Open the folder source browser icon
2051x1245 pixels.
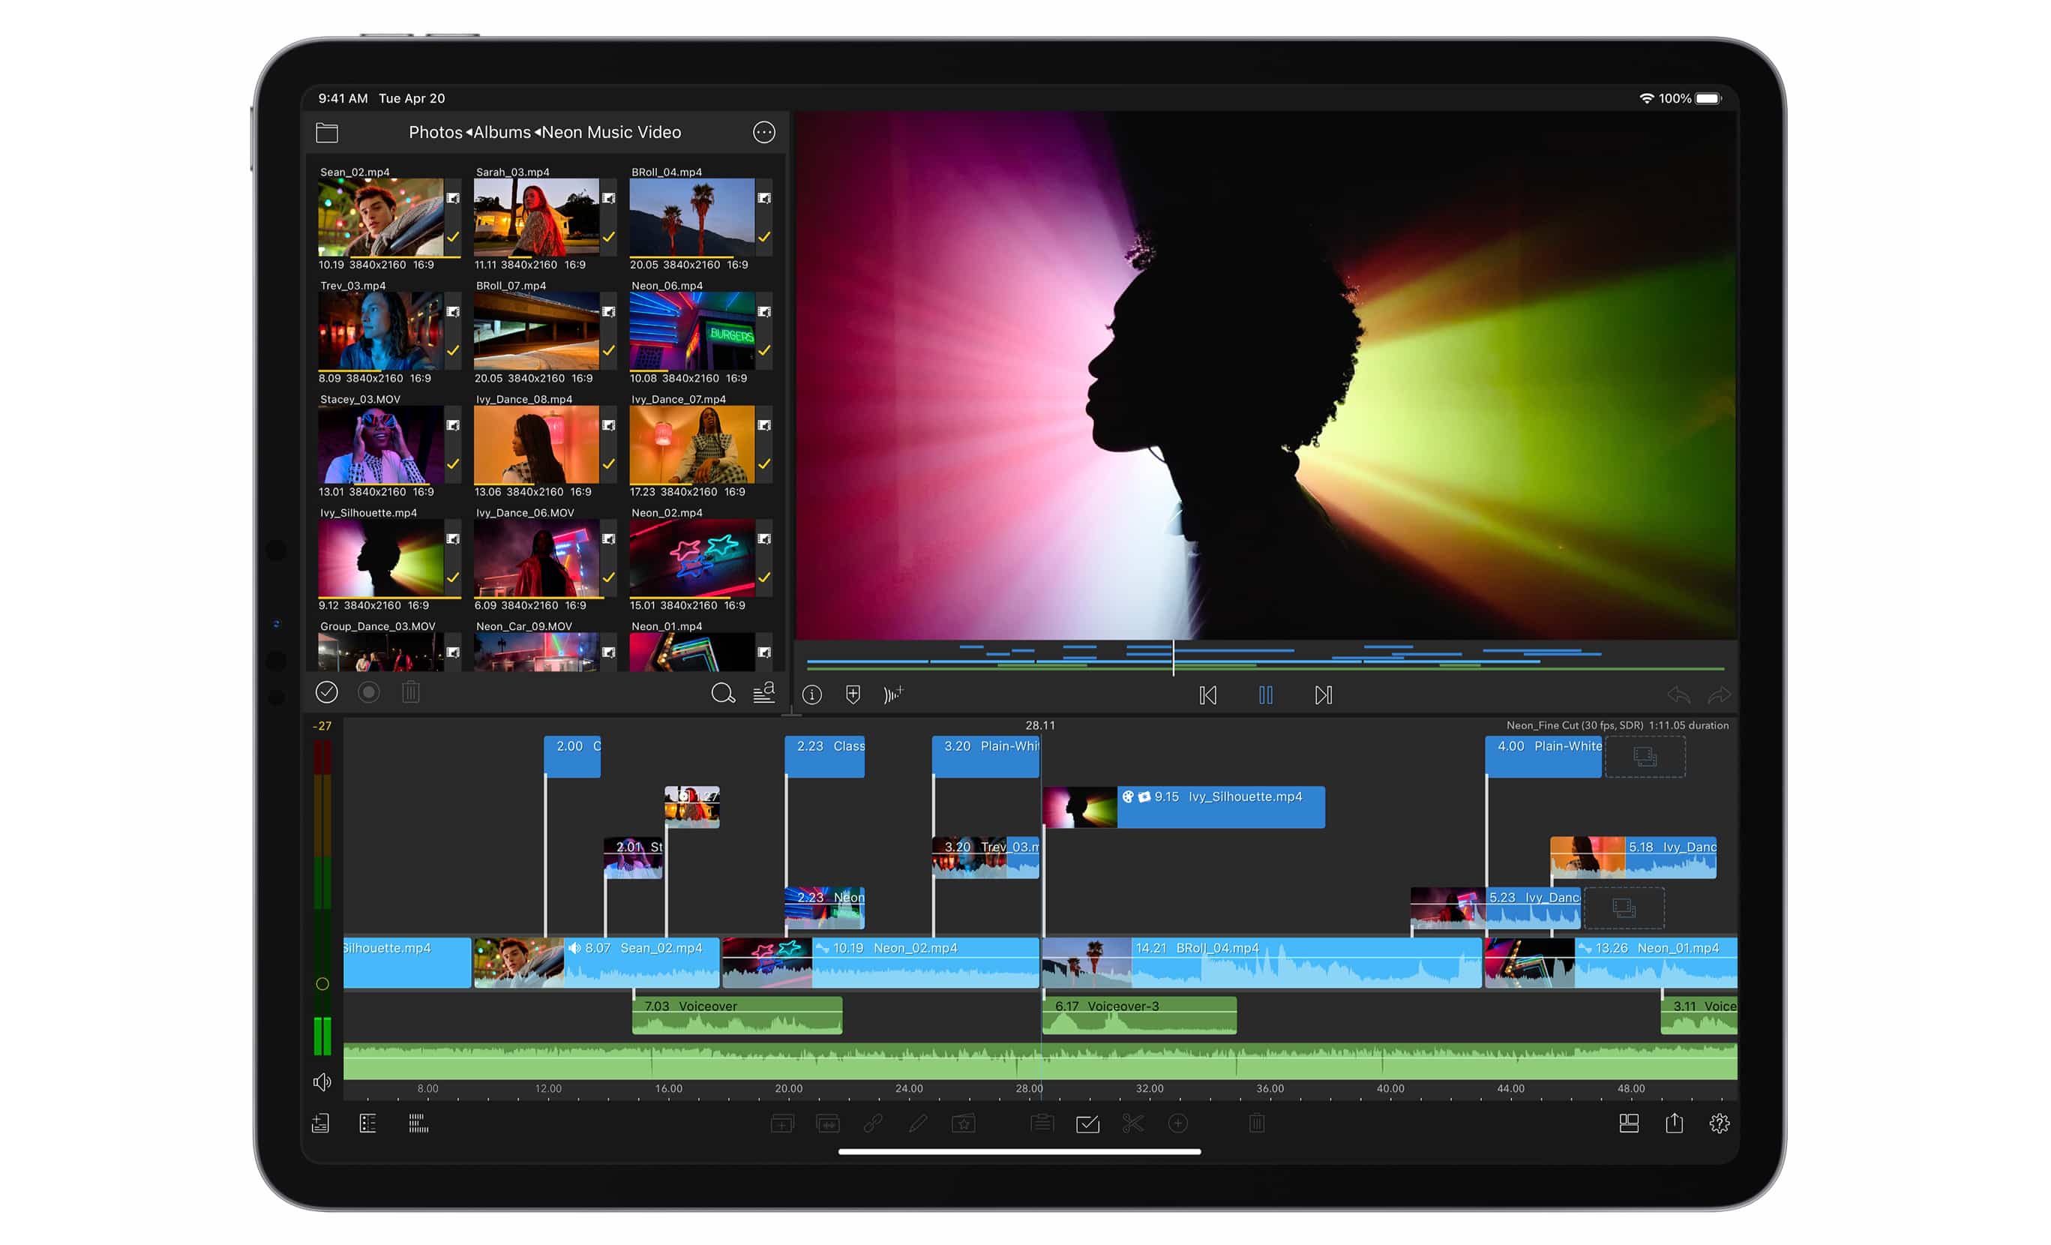[x=327, y=132]
